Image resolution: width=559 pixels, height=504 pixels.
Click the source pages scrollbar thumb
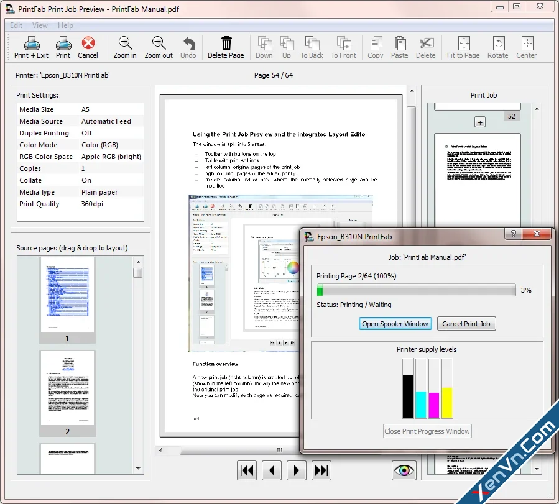137,272
